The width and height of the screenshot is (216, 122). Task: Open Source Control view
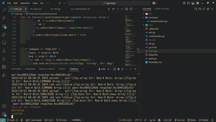tap(4, 18)
